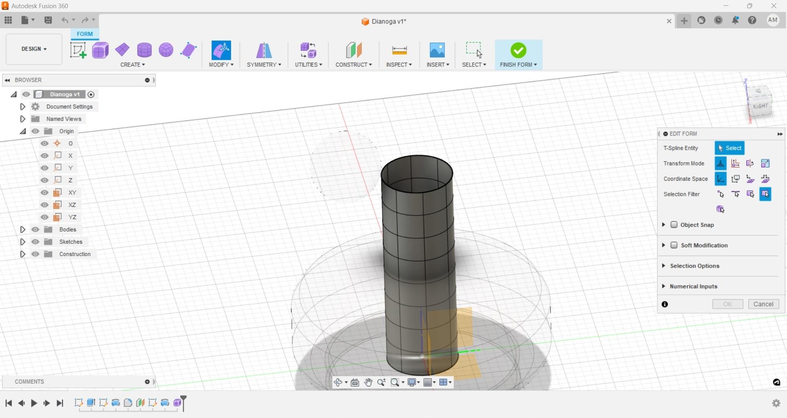The image size is (787, 418).
Task: Expand the Construction folder
Action: pyautogui.click(x=23, y=254)
